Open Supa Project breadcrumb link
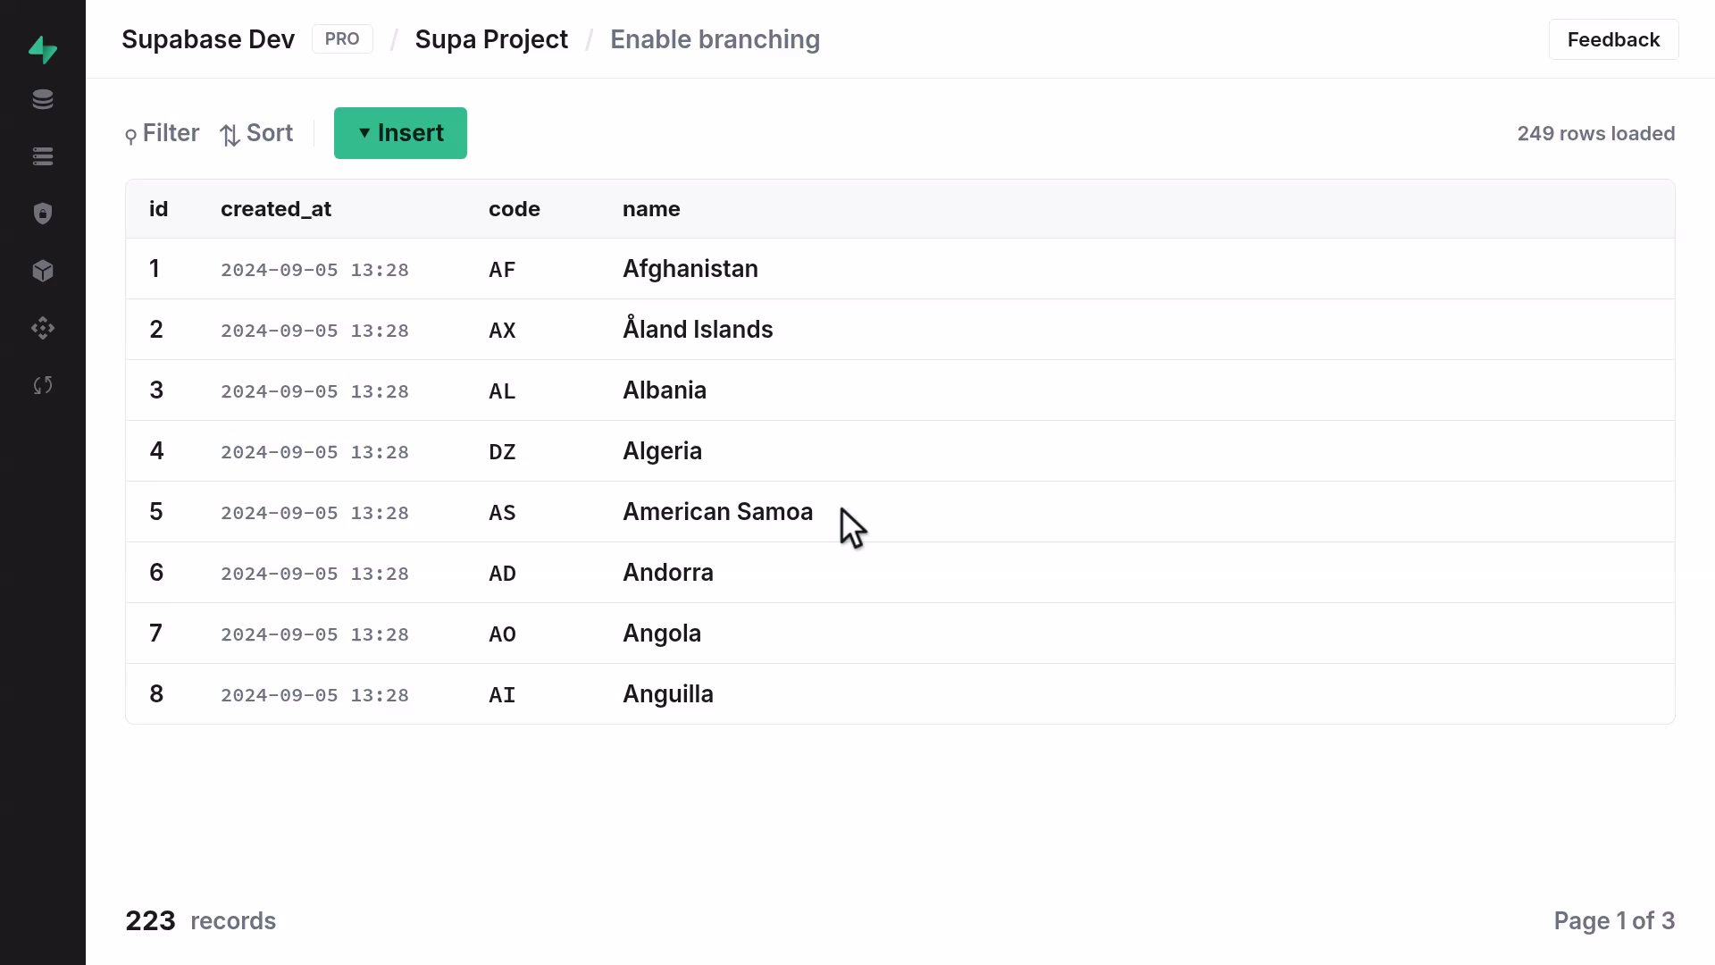This screenshot has width=1715, height=965. tap(491, 39)
